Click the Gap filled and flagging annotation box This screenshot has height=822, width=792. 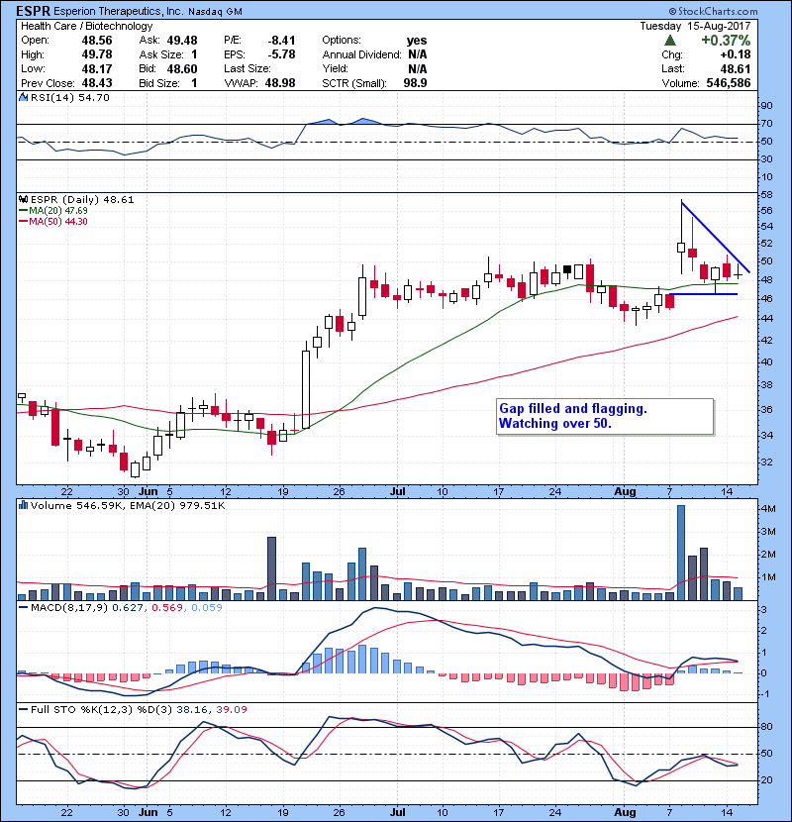click(606, 416)
